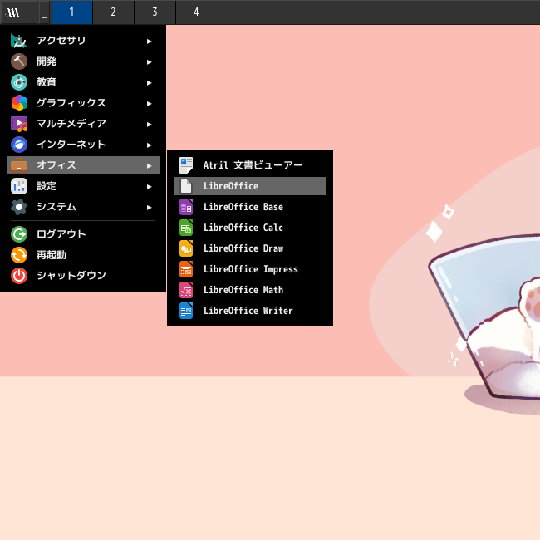This screenshot has height=540, width=540.
Task: Click the 再起動 restart icon
Action: coord(19,255)
